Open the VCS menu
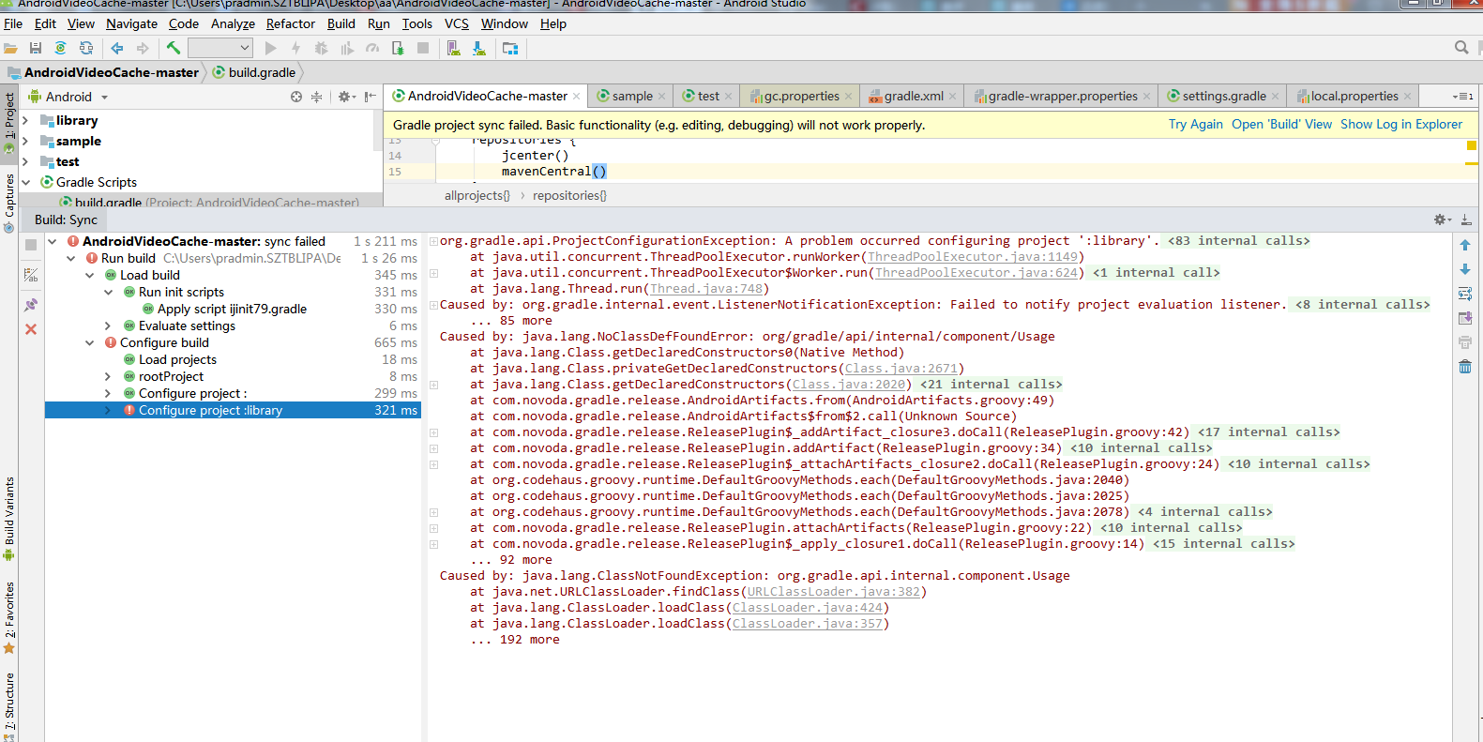Image resolution: width=1483 pixels, height=742 pixels. 457,23
